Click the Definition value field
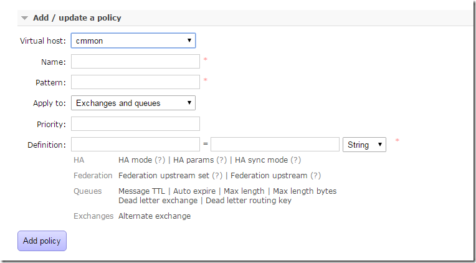This screenshot has height=263, width=476. coord(275,145)
